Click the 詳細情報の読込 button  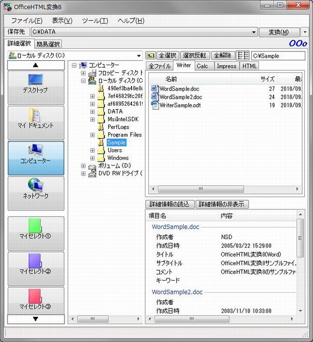170,204
